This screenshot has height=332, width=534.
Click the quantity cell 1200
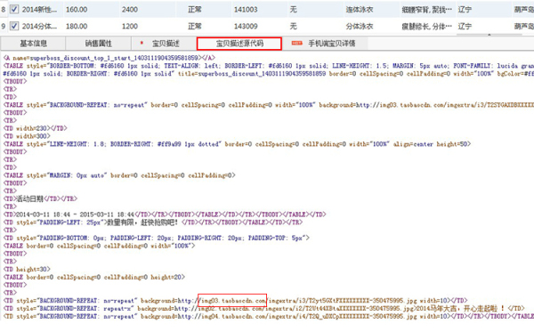click(x=130, y=26)
